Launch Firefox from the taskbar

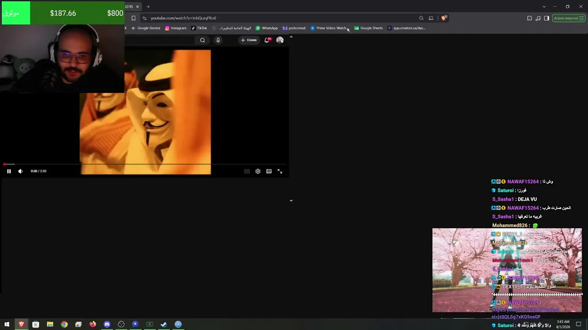point(92,324)
